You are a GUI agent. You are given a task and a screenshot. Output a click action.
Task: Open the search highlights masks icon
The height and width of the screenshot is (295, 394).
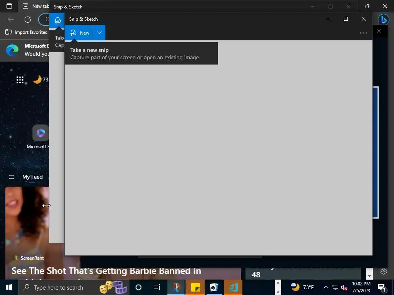(x=113, y=287)
